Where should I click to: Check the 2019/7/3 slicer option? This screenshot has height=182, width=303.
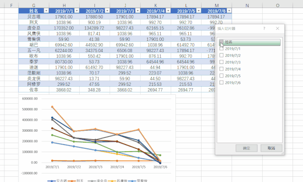221,62
